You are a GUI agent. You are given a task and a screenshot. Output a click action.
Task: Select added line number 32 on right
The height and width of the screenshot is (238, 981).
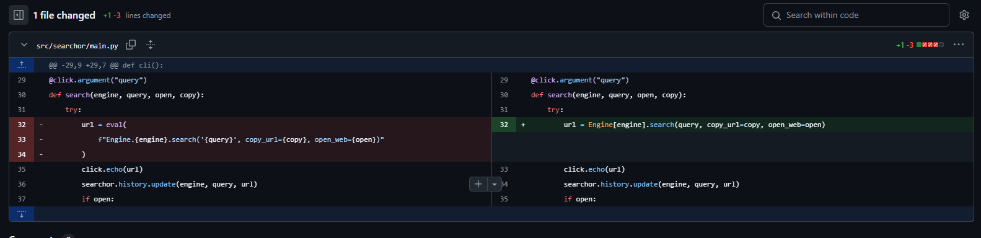[x=504, y=125]
